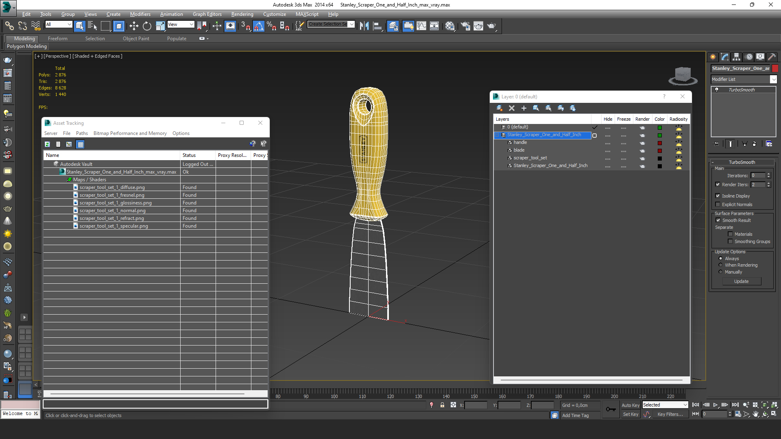The height and width of the screenshot is (439, 781).
Task: Refresh the Asset Tracking list
Action: [47, 144]
